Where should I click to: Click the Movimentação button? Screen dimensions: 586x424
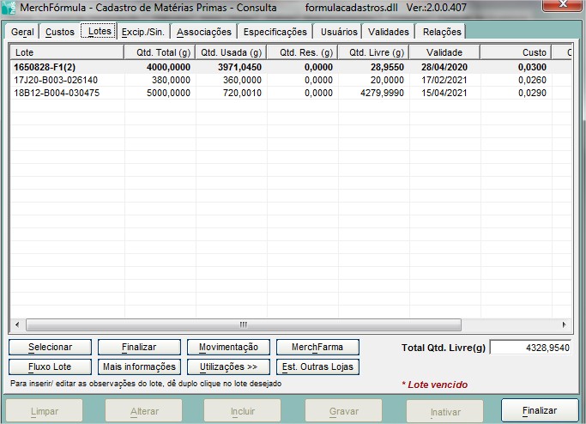(x=228, y=347)
